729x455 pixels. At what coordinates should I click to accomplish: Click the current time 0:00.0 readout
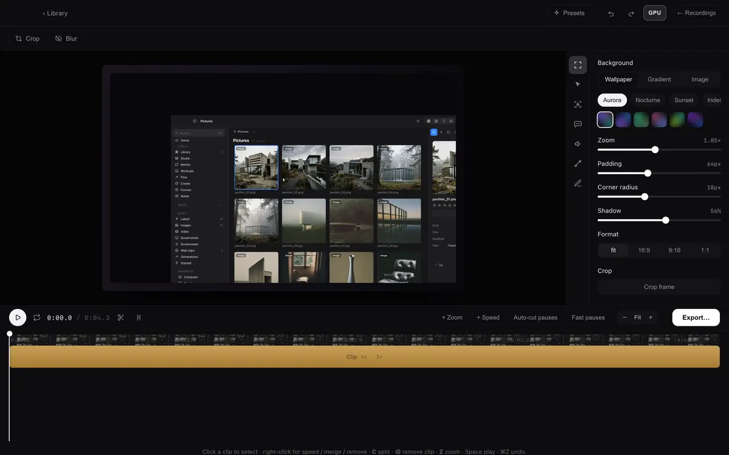pyautogui.click(x=60, y=318)
